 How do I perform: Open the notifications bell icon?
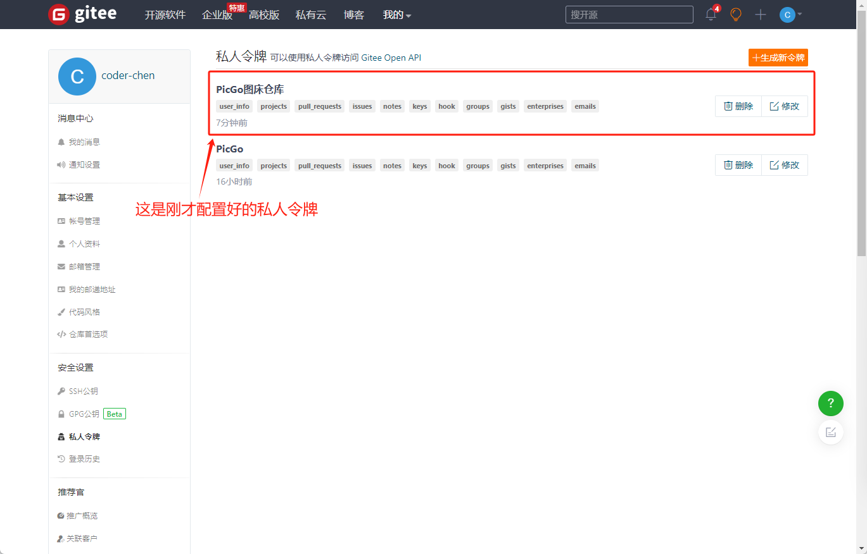711,15
